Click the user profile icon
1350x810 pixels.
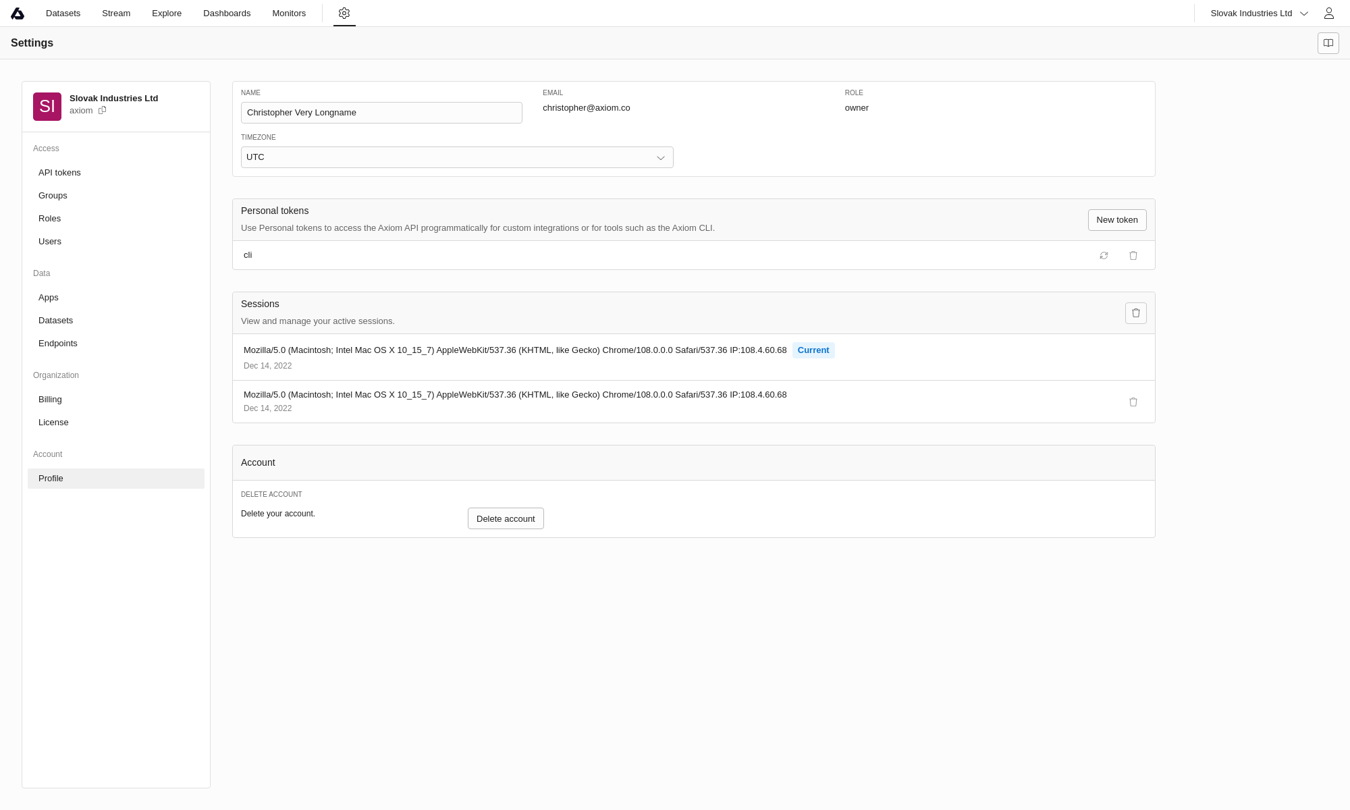pos(1328,13)
